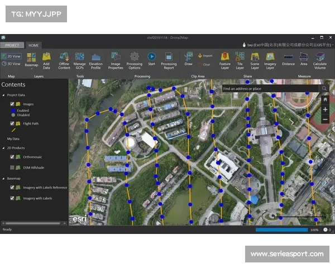Viewport: 335px width, 268px height.
Task: Click the status bar clock icon
Action: click(x=325, y=229)
